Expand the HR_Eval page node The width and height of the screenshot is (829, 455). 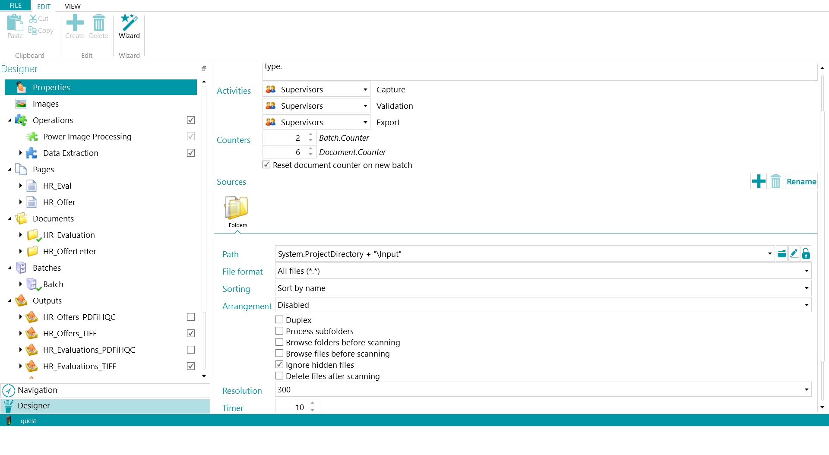pyautogui.click(x=20, y=186)
